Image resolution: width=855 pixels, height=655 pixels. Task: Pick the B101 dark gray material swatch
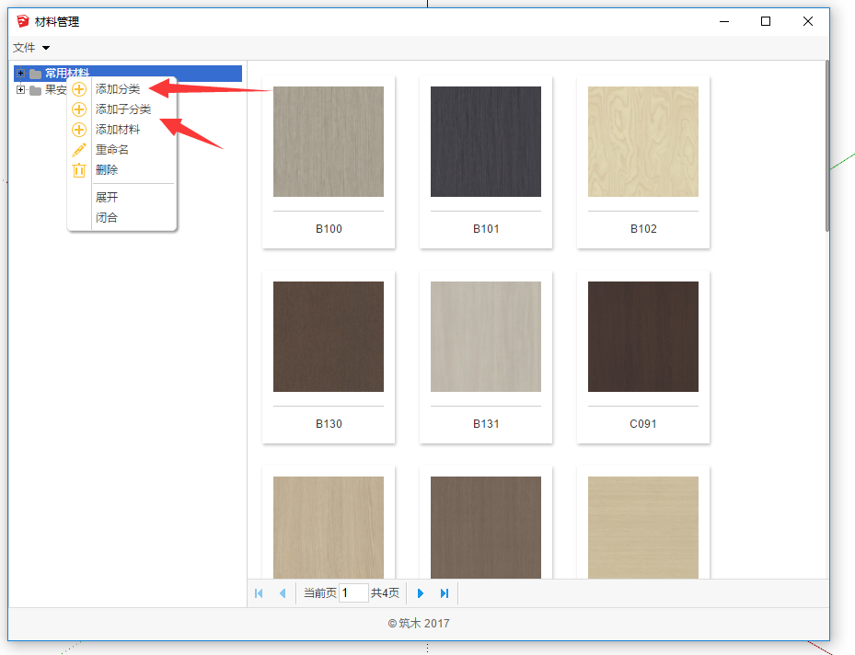point(485,142)
